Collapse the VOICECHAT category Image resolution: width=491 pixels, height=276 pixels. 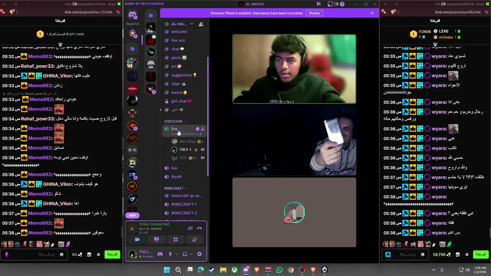(x=175, y=122)
